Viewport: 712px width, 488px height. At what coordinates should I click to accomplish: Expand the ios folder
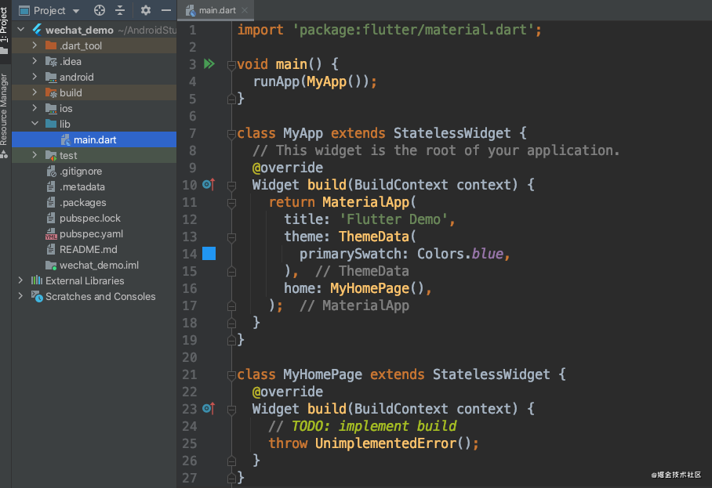point(35,108)
